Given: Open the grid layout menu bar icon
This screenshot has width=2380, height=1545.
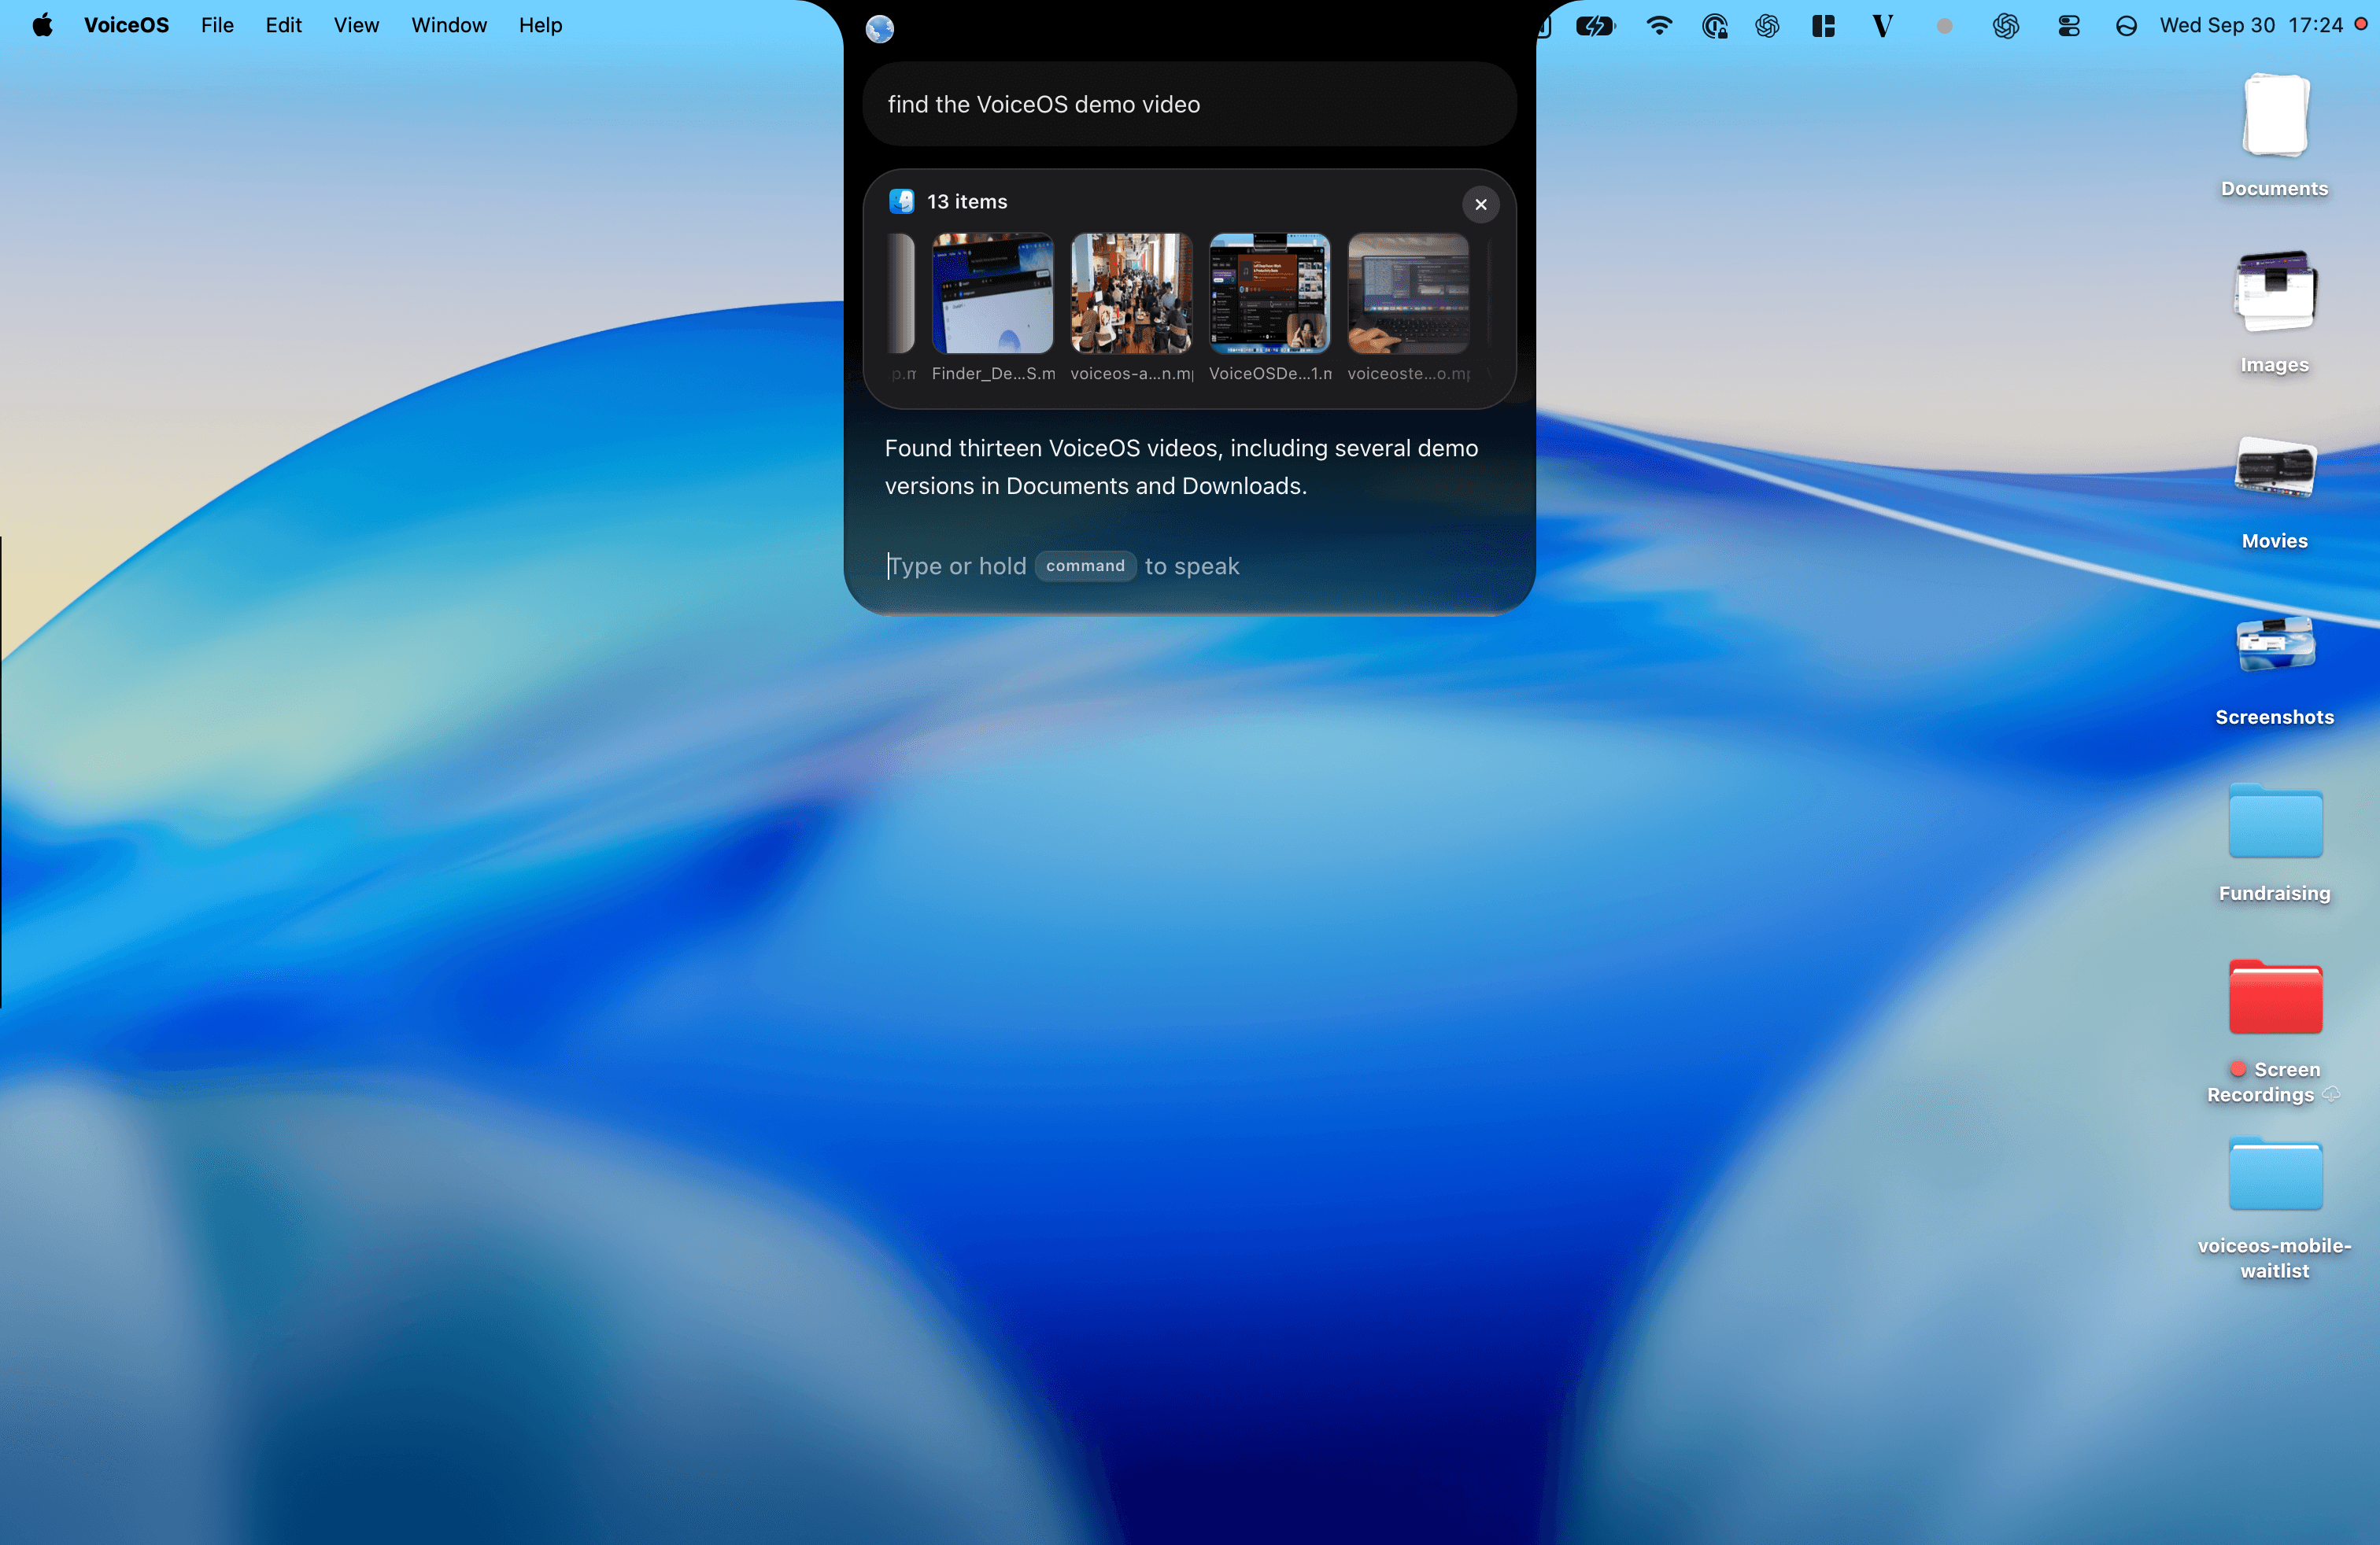Looking at the screenshot, I should 1823,26.
